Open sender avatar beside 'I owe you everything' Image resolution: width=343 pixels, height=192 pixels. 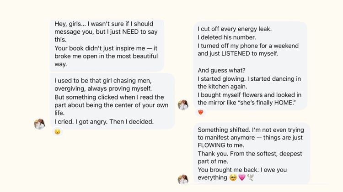pyautogui.click(x=183, y=179)
